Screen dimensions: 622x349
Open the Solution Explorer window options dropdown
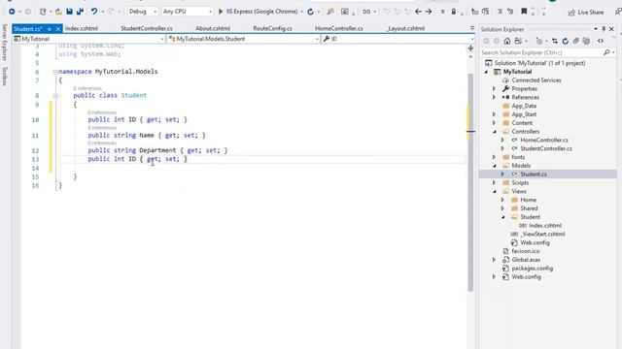click(x=596, y=29)
